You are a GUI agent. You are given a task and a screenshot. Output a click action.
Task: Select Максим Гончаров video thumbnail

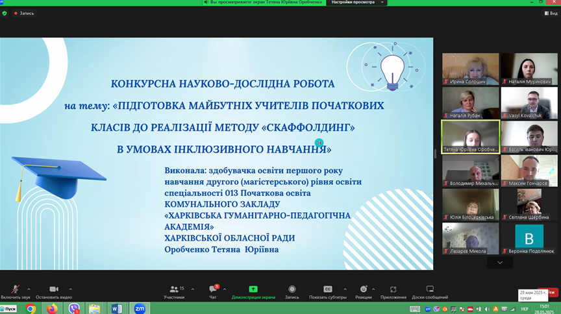click(x=529, y=171)
